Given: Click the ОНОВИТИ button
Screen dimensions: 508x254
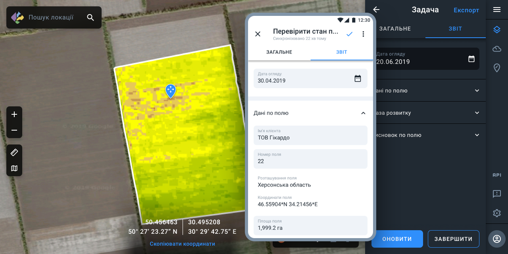Looking at the screenshot, I should [x=397, y=239].
